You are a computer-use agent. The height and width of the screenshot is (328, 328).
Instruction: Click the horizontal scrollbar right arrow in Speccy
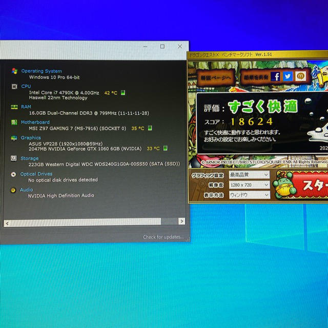click(x=182, y=221)
